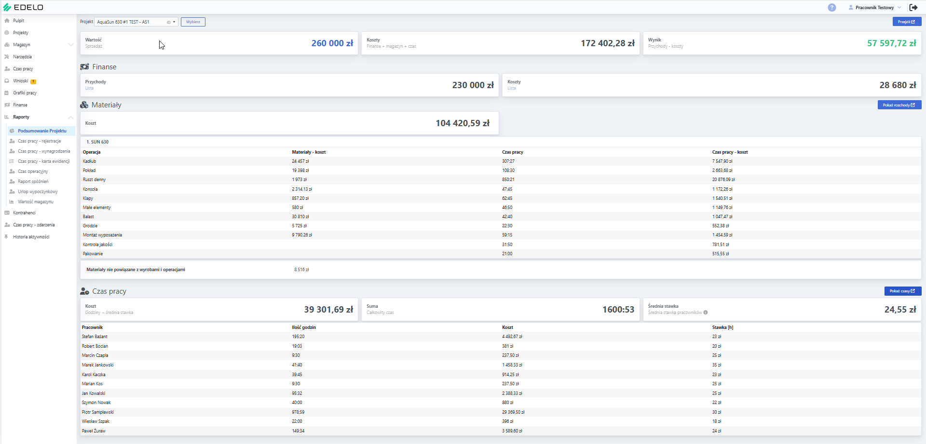Click the logout arrow icon
The height and width of the screenshot is (444, 926).
[x=913, y=7]
